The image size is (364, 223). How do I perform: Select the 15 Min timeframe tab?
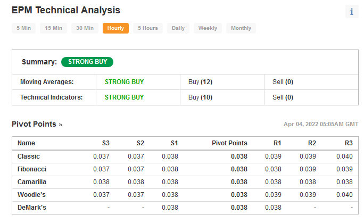(53, 28)
